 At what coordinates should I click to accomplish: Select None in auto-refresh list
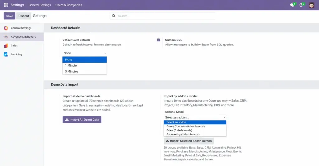coord(84,59)
